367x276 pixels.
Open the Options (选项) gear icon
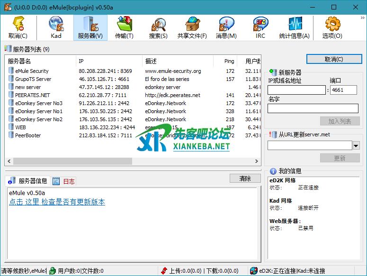coord(332,27)
